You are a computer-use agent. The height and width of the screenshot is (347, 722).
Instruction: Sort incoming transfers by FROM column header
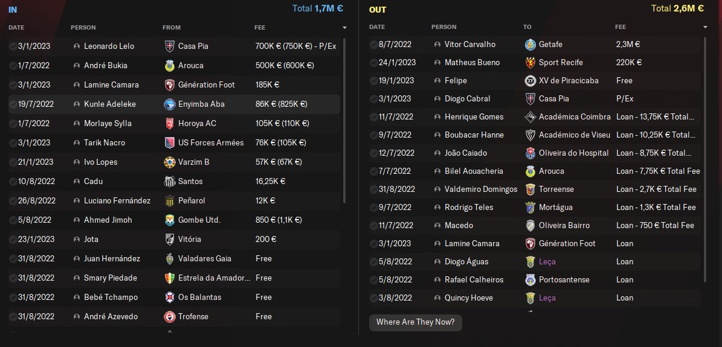click(172, 28)
